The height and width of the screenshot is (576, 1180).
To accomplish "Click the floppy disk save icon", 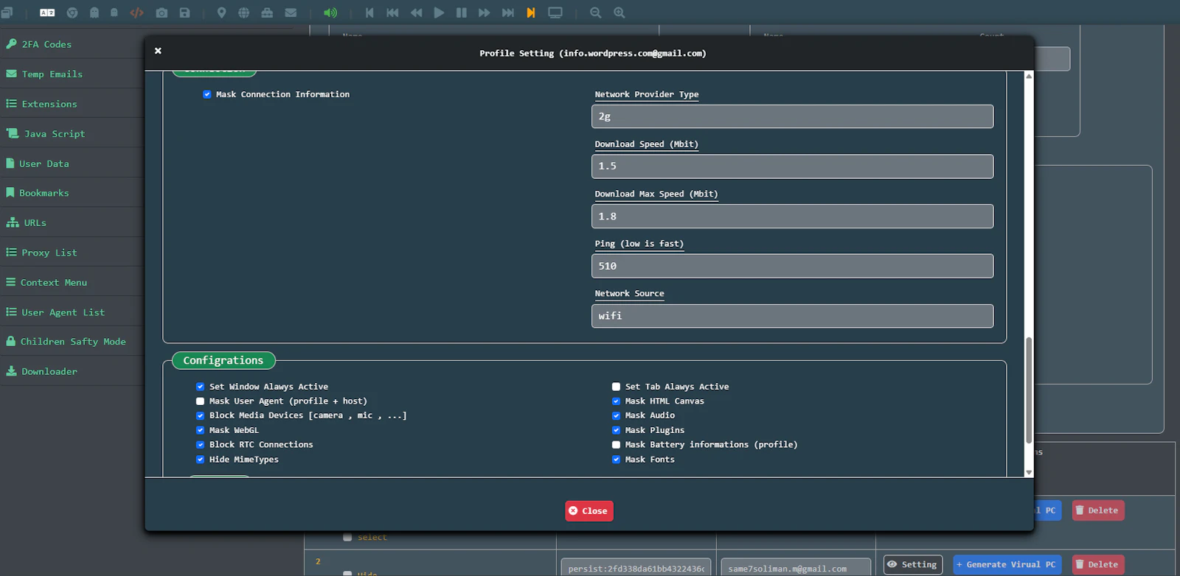I will [185, 13].
